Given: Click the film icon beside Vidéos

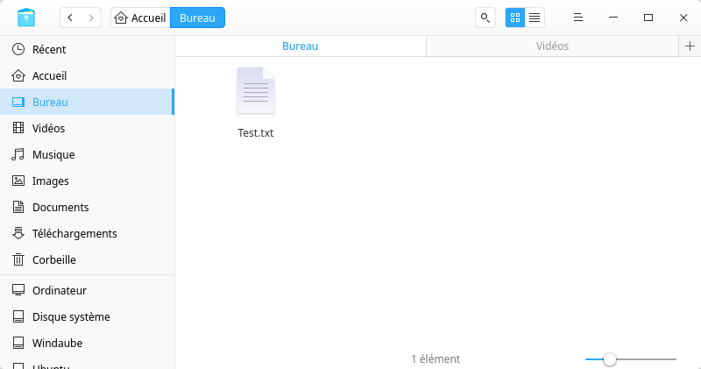Looking at the screenshot, I should 18,128.
